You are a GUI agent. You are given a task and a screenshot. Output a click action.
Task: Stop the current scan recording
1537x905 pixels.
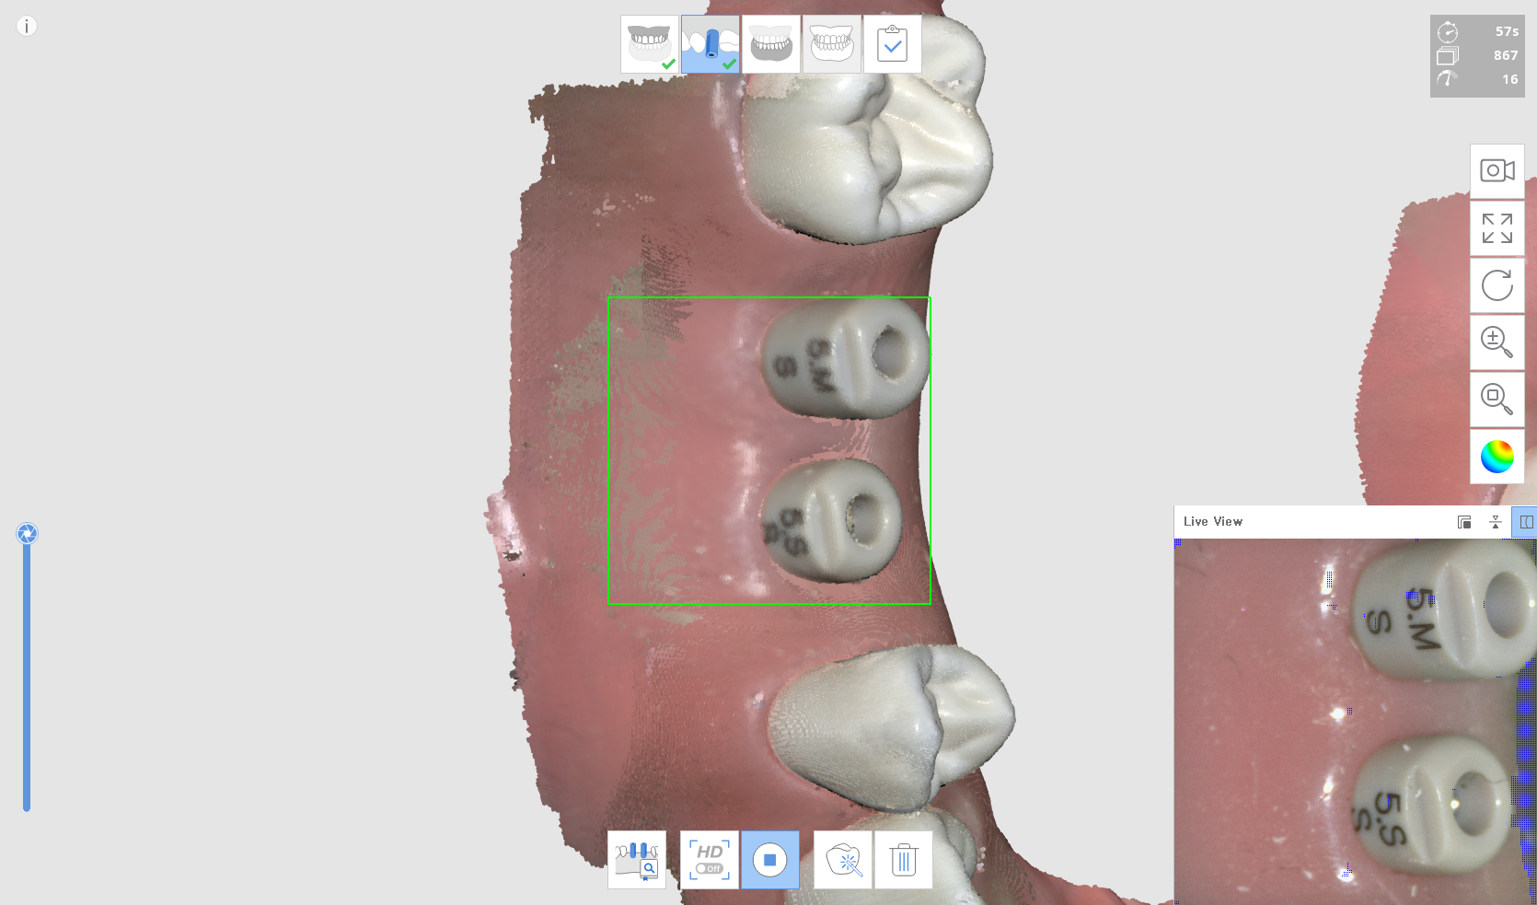point(770,859)
